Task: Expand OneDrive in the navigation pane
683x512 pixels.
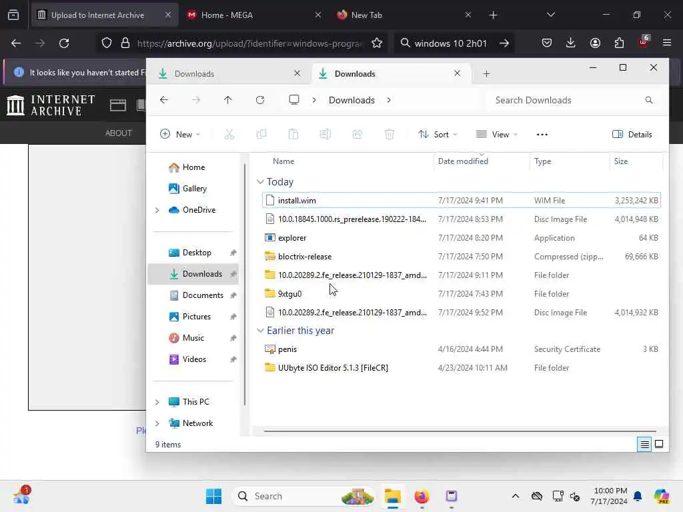Action: (x=157, y=210)
